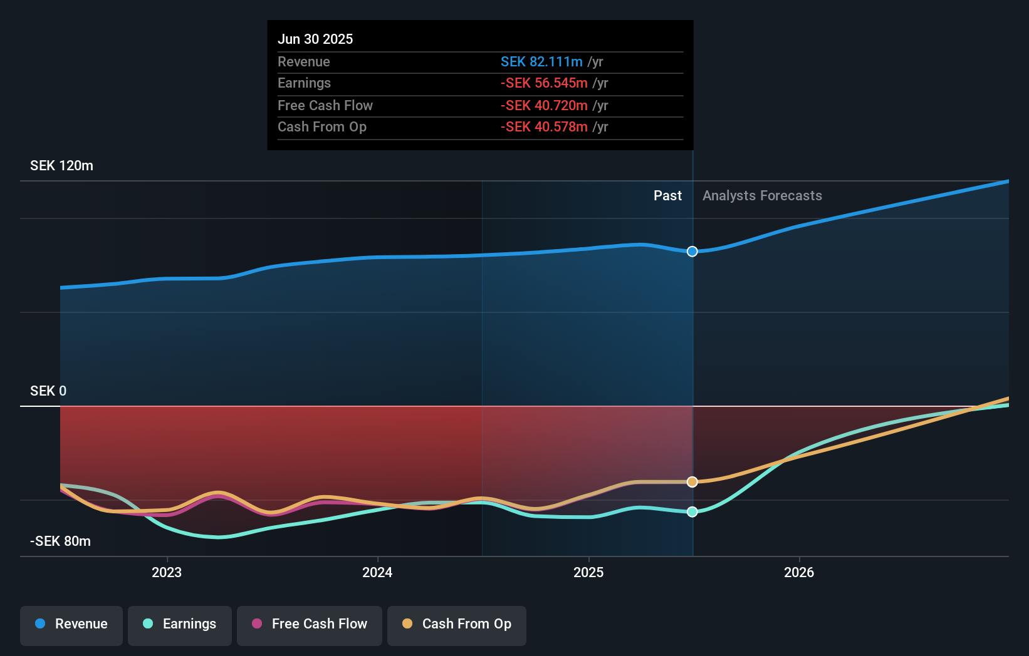The width and height of the screenshot is (1029, 656).
Task: Click the Revenue row label in tooltip
Action: (x=304, y=61)
